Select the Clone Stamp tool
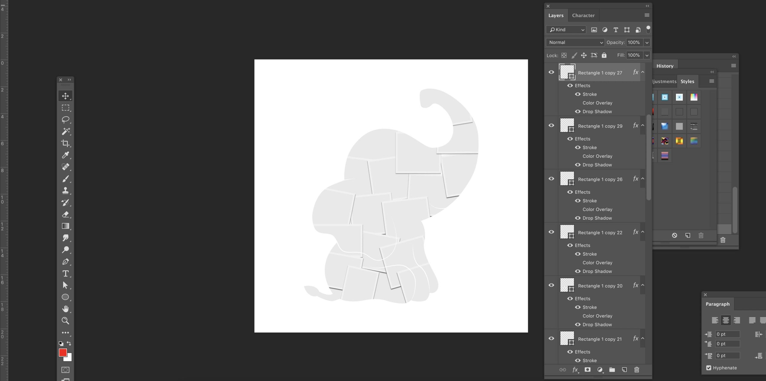Viewport: 766px width, 381px height. click(x=65, y=190)
